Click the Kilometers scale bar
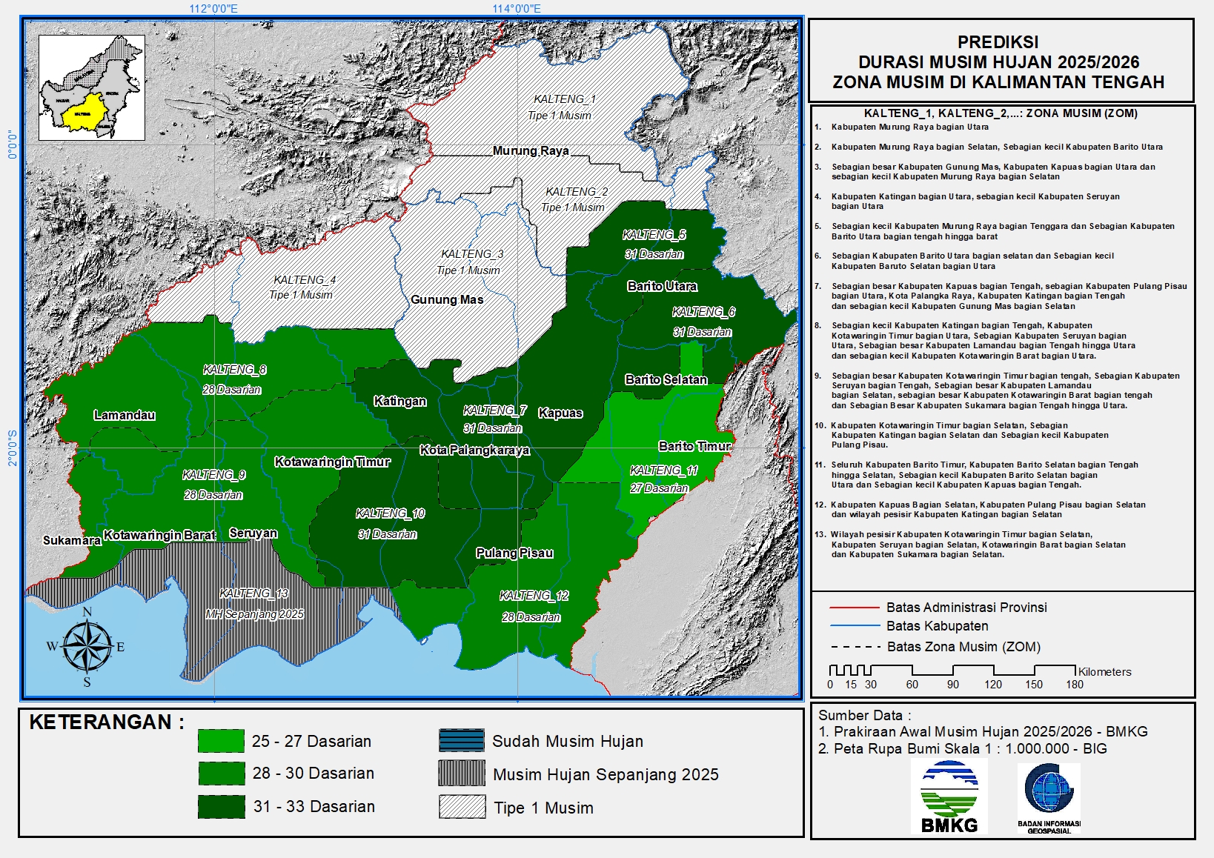The image size is (1214, 858). [952, 671]
